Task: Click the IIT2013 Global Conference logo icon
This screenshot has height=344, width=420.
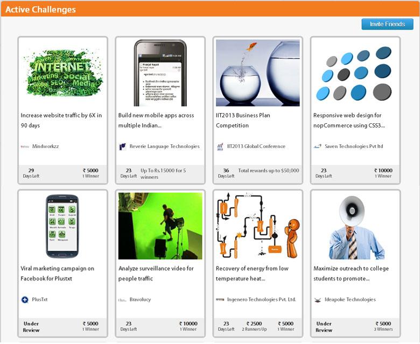Action: click(x=220, y=146)
